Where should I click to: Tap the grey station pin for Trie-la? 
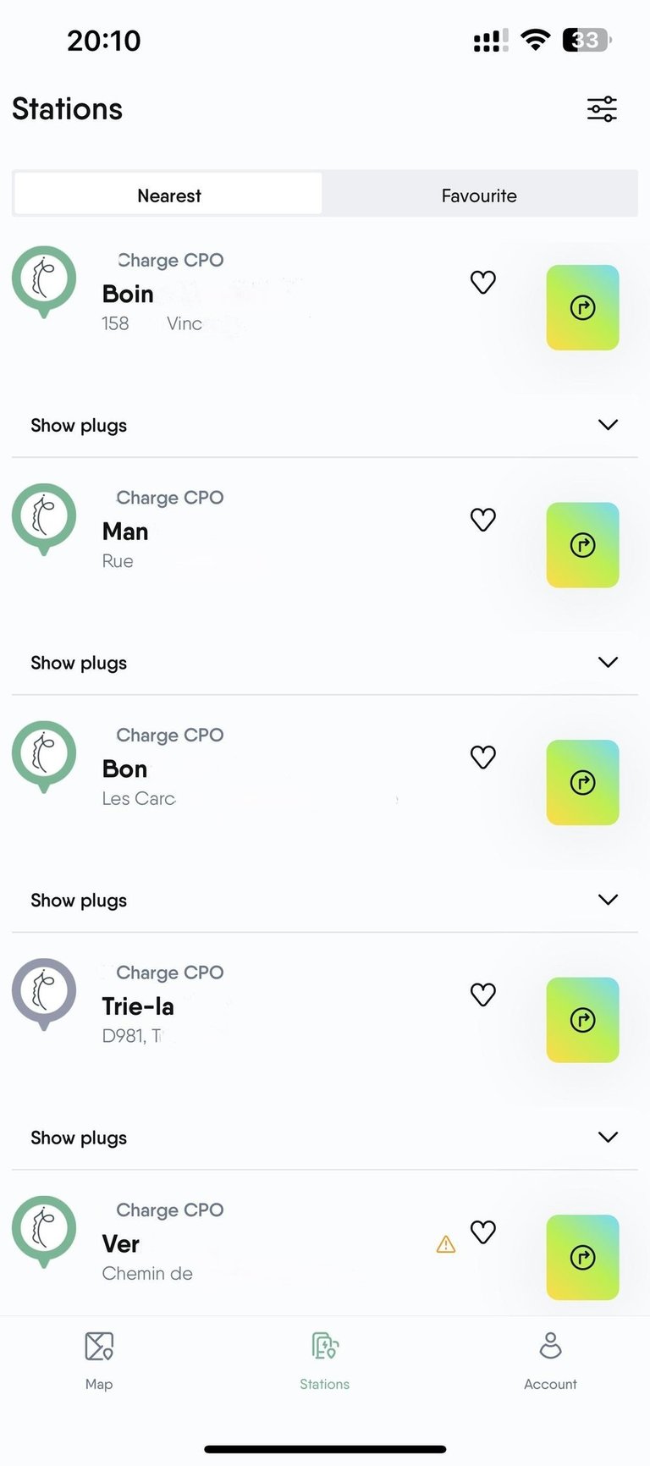[x=44, y=990]
